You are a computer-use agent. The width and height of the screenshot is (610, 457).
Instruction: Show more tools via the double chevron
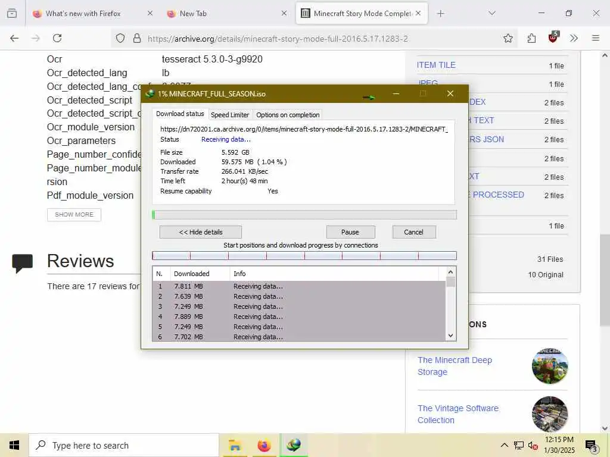click(x=574, y=38)
